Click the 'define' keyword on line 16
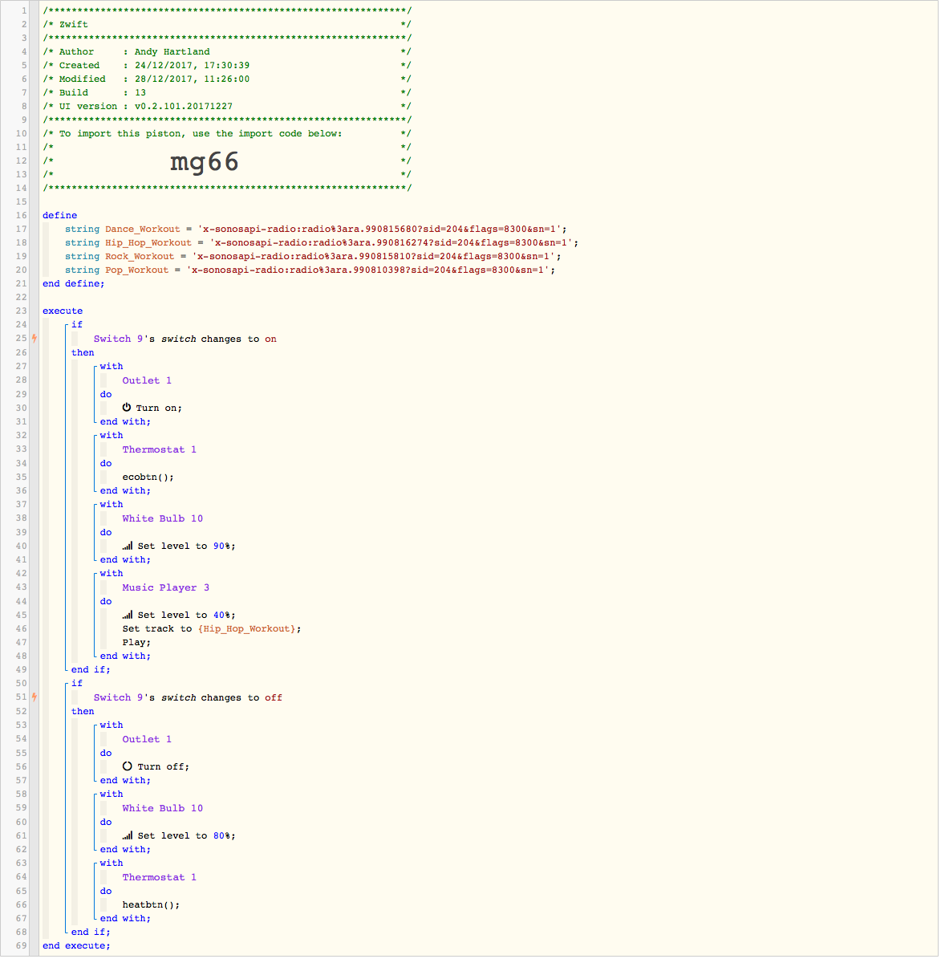 (60, 215)
